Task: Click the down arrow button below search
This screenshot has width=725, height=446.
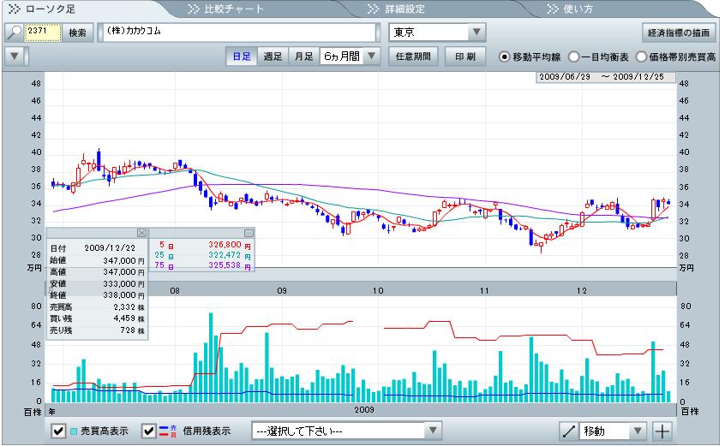Action: [15, 56]
